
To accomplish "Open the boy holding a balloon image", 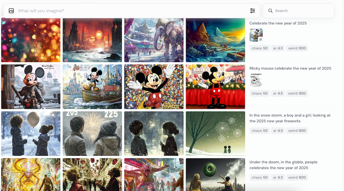I will tap(31, 133).
